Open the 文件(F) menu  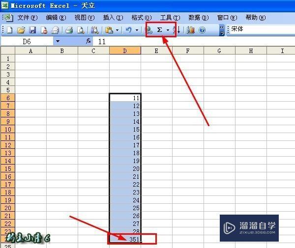click(x=28, y=18)
